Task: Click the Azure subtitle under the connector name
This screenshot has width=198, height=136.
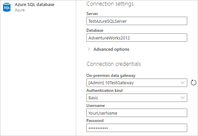Action: (x=20, y=10)
